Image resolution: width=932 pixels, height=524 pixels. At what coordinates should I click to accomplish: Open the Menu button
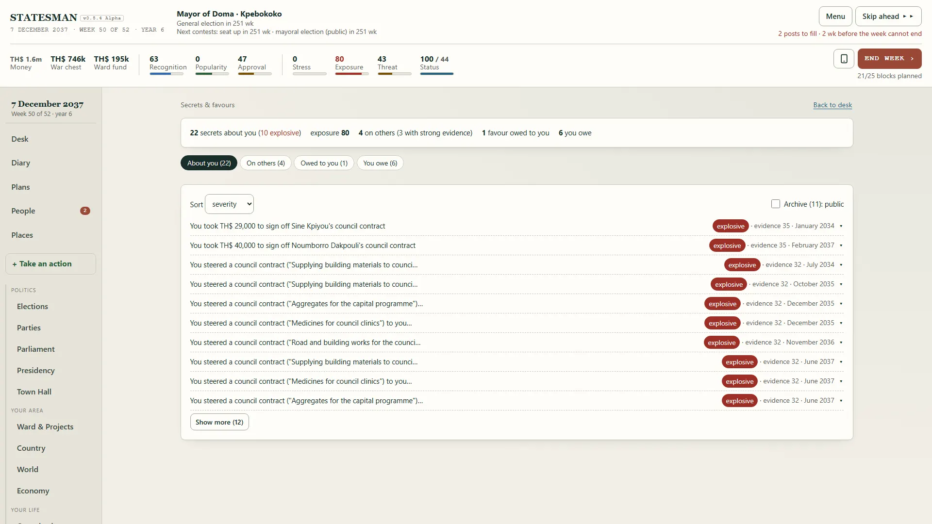pos(835,16)
